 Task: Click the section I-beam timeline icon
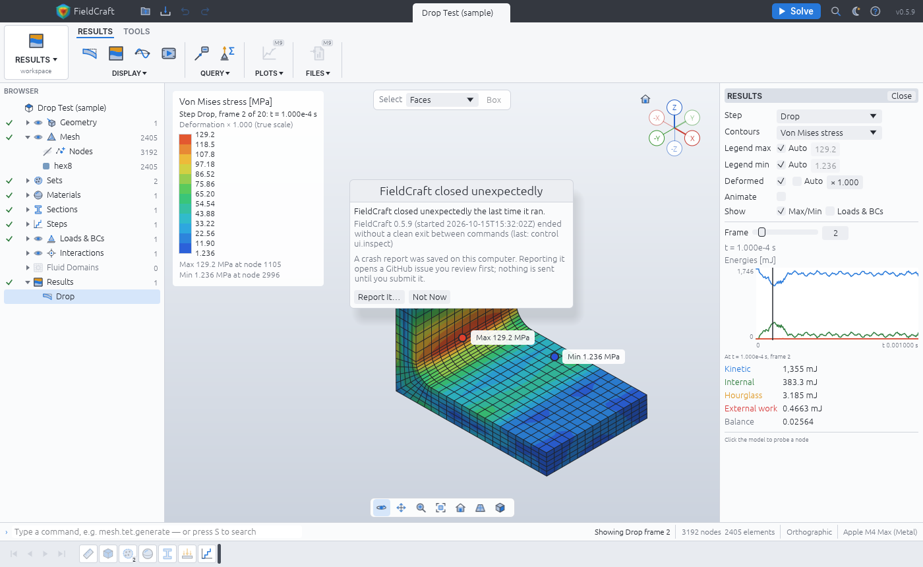pyautogui.click(x=168, y=554)
